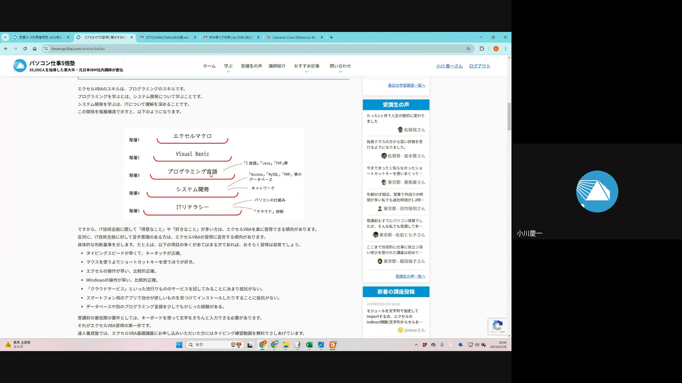The width and height of the screenshot is (682, 383).
Task: Switch to the Character Code Differences tab
Action: 294,37
